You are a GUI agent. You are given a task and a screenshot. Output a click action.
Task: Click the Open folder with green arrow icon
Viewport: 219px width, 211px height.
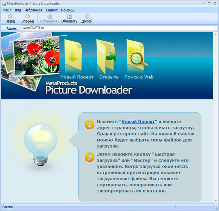click(106, 57)
